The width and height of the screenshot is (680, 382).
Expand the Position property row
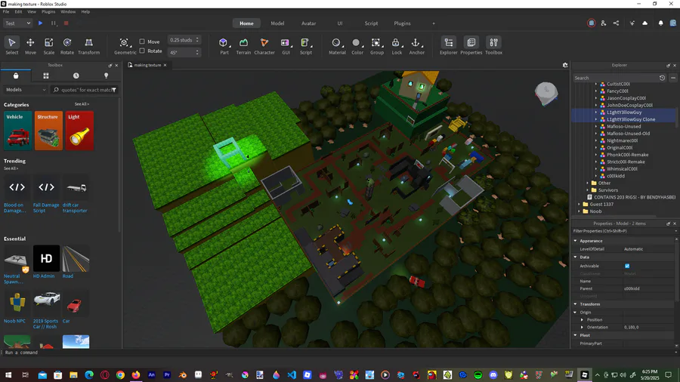[583, 319]
